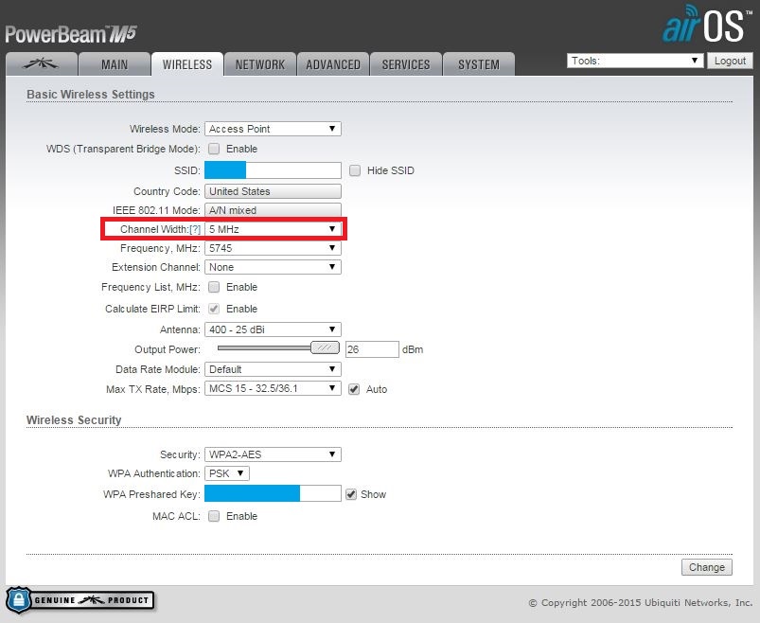Click the Ubiquiti copyright text
The width and height of the screenshot is (760, 623).
[x=641, y=602]
